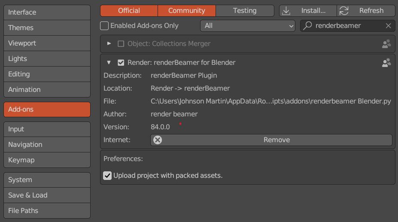Disable renderBeamer for Blender add-on checkbox

click(x=121, y=63)
